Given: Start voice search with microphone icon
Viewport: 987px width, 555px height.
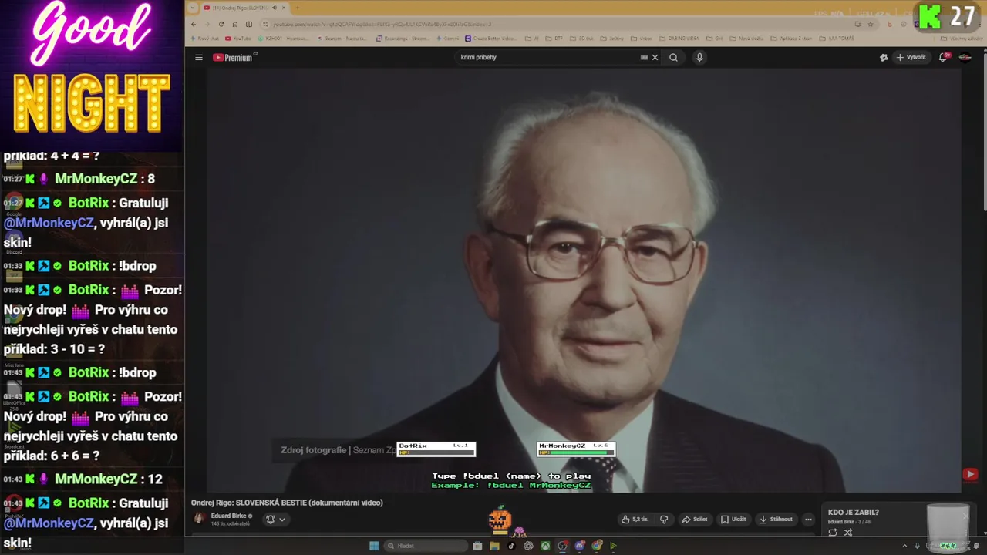Looking at the screenshot, I should click(x=699, y=57).
